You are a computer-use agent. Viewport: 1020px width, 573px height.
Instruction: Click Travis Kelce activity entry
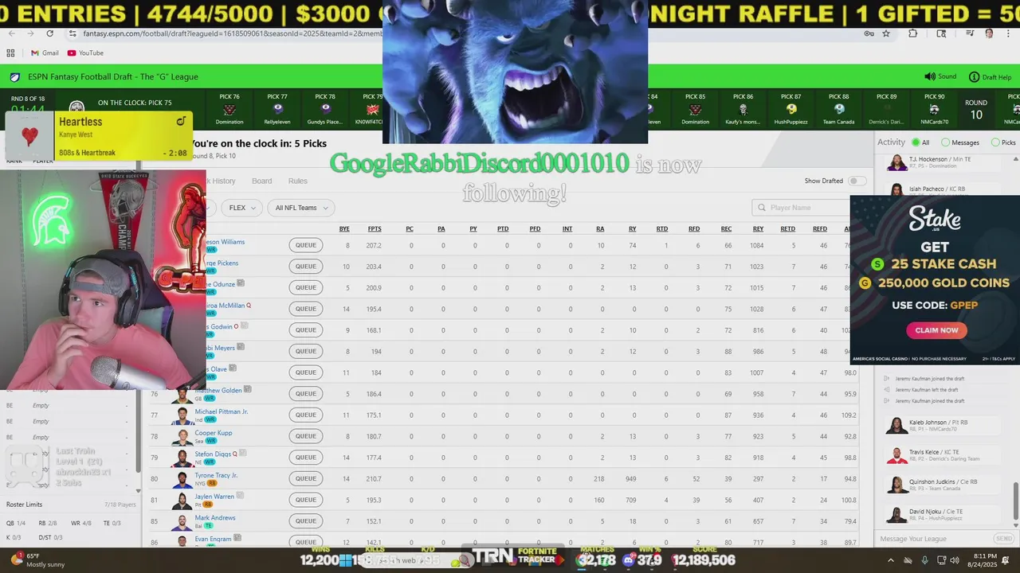[944, 455]
